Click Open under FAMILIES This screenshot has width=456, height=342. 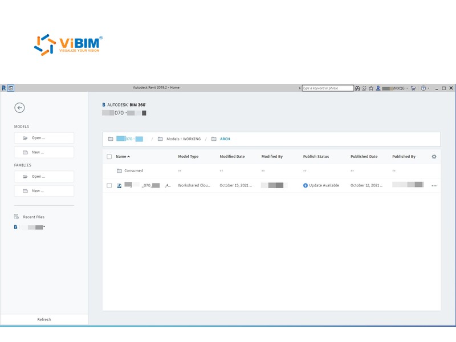(x=44, y=177)
